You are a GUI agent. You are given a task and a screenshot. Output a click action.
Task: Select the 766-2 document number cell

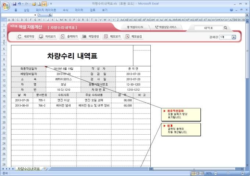pyautogui.click(x=42, y=105)
